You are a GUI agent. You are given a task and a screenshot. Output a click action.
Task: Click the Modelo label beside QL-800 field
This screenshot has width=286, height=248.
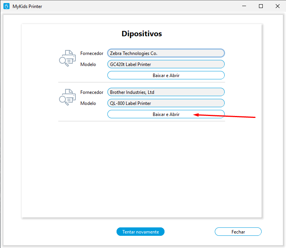click(x=88, y=103)
